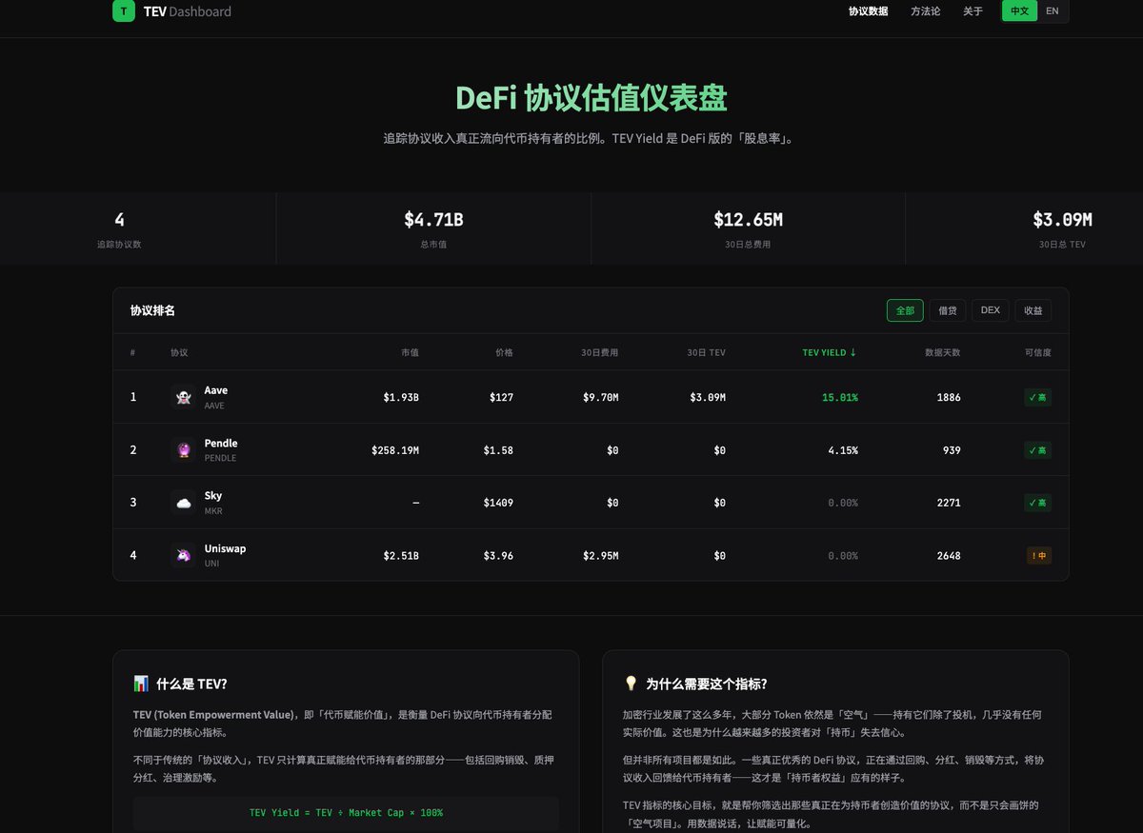Click the chart emoji beside 什么是 TEV?
Viewport: 1143px width, 833px height.
coord(141,684)
